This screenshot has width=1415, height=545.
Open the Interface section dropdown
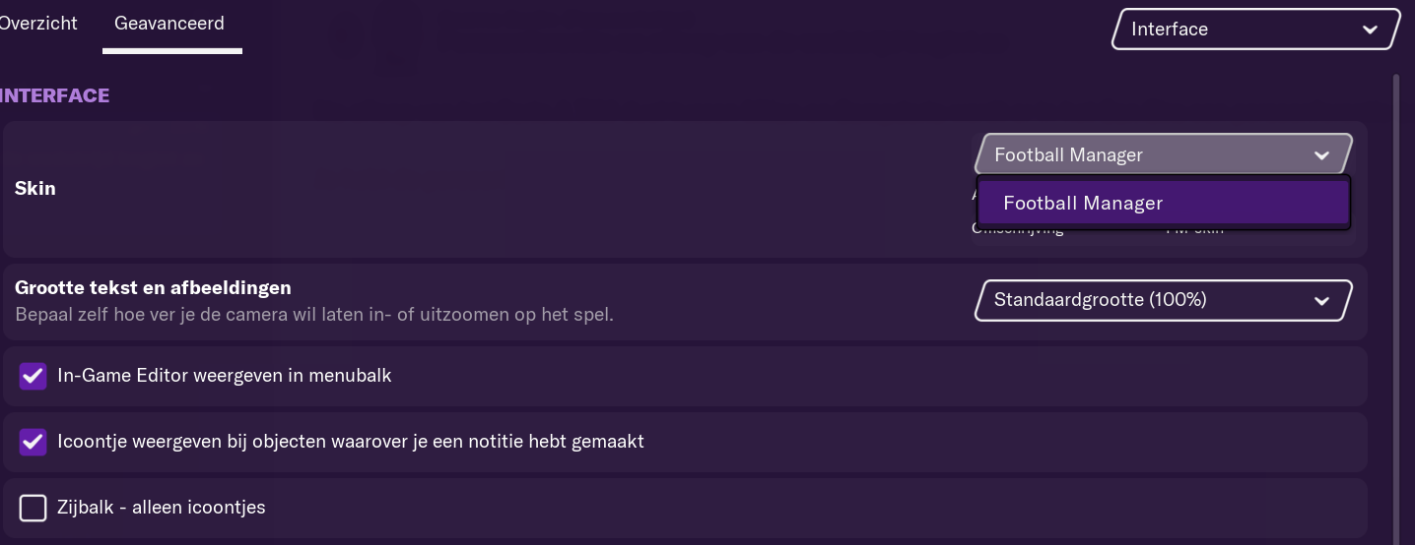1255,30
